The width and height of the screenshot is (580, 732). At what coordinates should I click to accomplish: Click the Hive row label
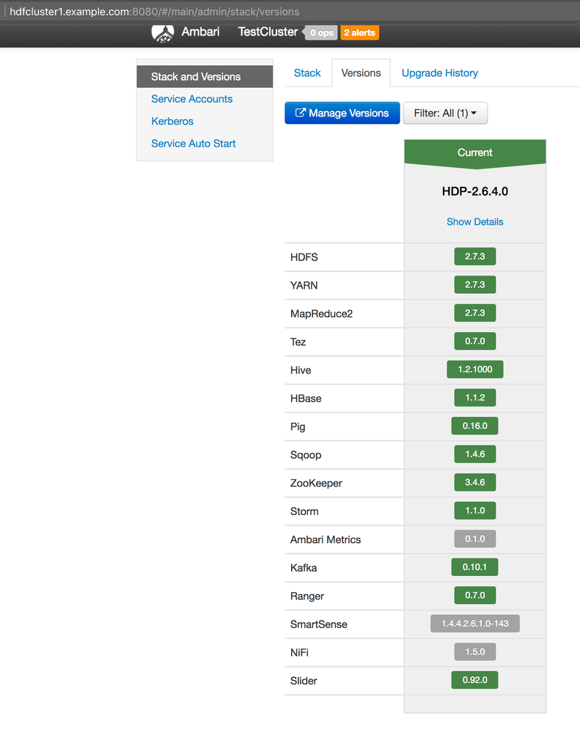point(301,370)
